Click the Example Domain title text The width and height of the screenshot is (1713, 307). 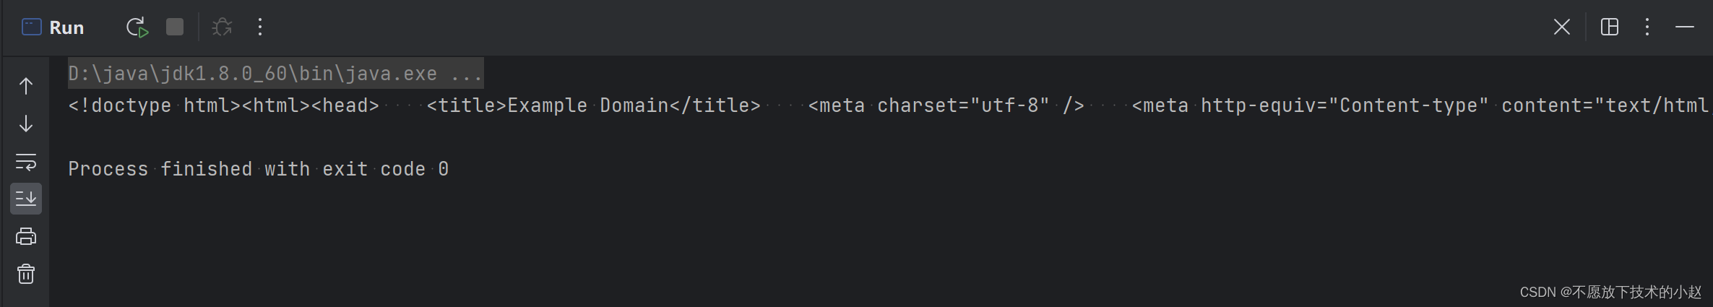pyautogui.click(x=588, y=105)
